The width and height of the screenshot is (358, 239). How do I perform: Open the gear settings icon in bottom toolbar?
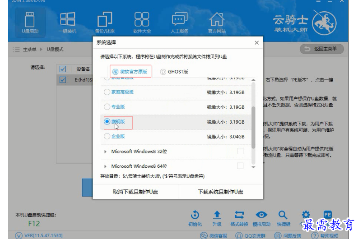306,215
